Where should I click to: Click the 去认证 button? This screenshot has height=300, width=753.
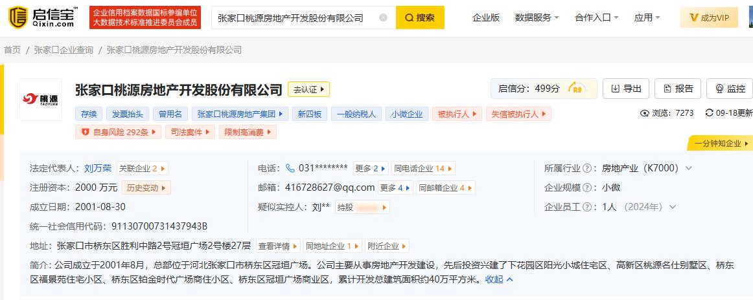pyautogui.click(x=309, y=89)
